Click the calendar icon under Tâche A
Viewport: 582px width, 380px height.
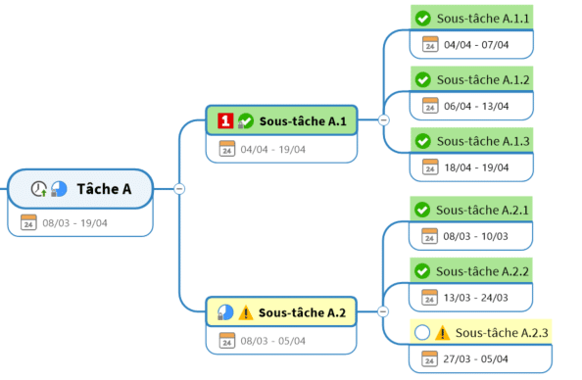tap(28, 222)
